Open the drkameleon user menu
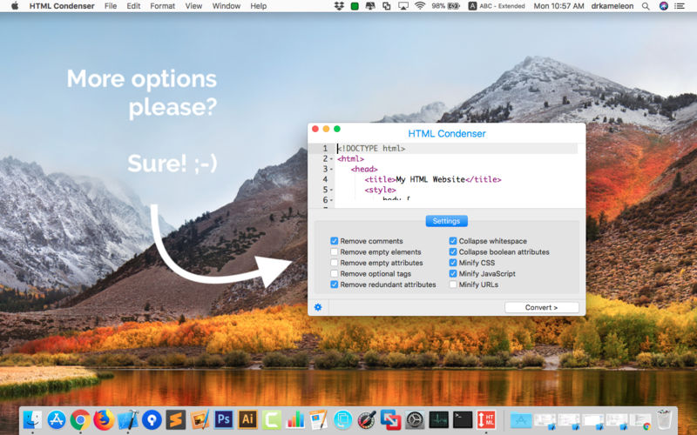The height and width of the screenshot is (435, 697). click(x=612, y=6)
